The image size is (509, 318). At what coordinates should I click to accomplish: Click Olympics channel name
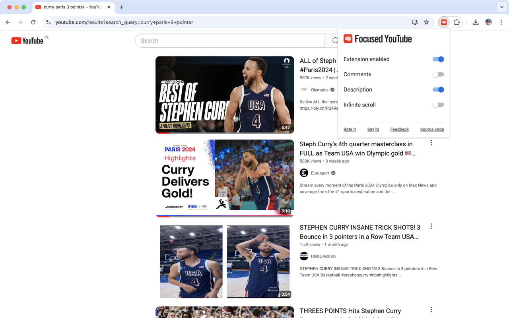(x=320, y=90)
